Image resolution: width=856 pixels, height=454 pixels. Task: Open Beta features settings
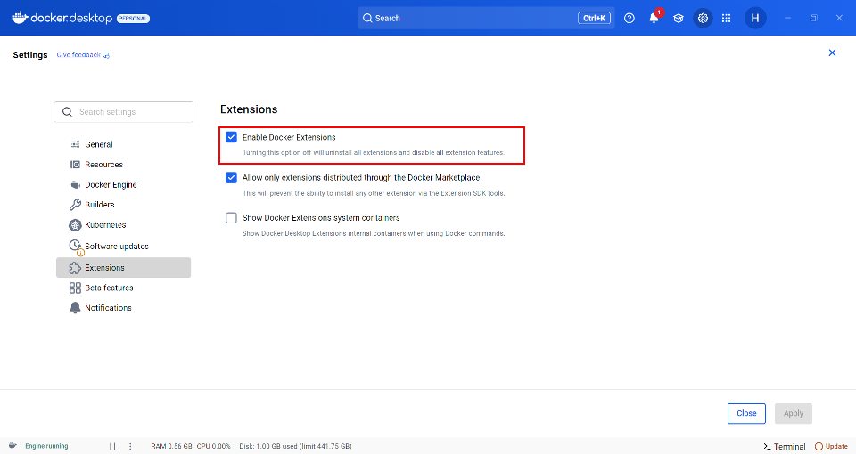point(109,288)
